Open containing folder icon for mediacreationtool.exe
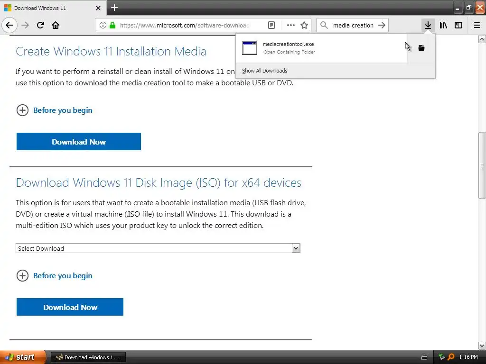486x364 pixels. (421, 48)
